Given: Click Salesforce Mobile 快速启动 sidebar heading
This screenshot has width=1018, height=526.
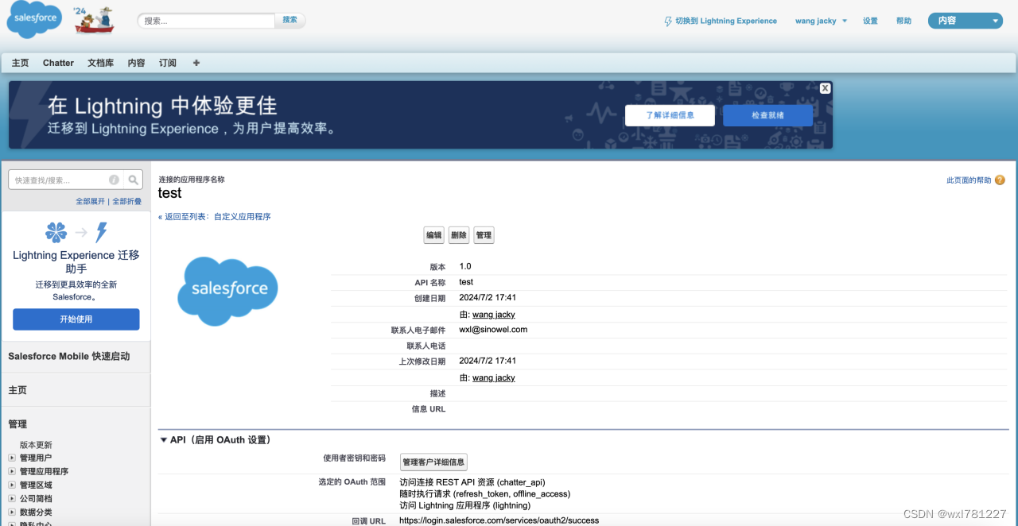Looking at the screenshot, I should click(69, 356).
